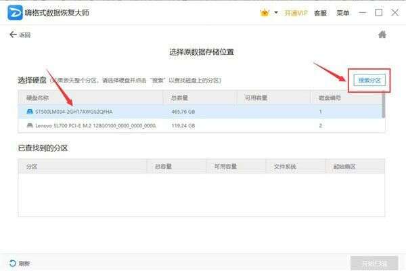Click the 开通VIP link
The height and width of the screenshot is (271, 406).
coord(296,13)
